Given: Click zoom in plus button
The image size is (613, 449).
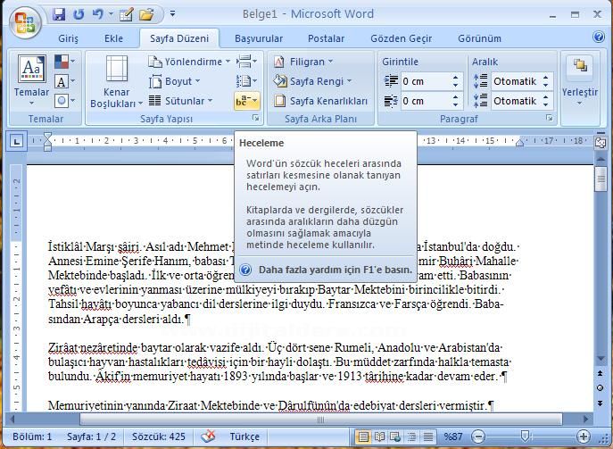Looking at the screenshot, I should (x=583, y=437).
